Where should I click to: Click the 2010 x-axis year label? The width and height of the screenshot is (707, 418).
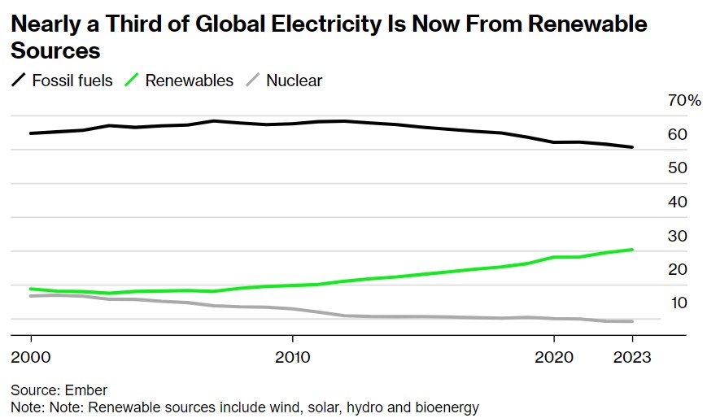point(292,358)
